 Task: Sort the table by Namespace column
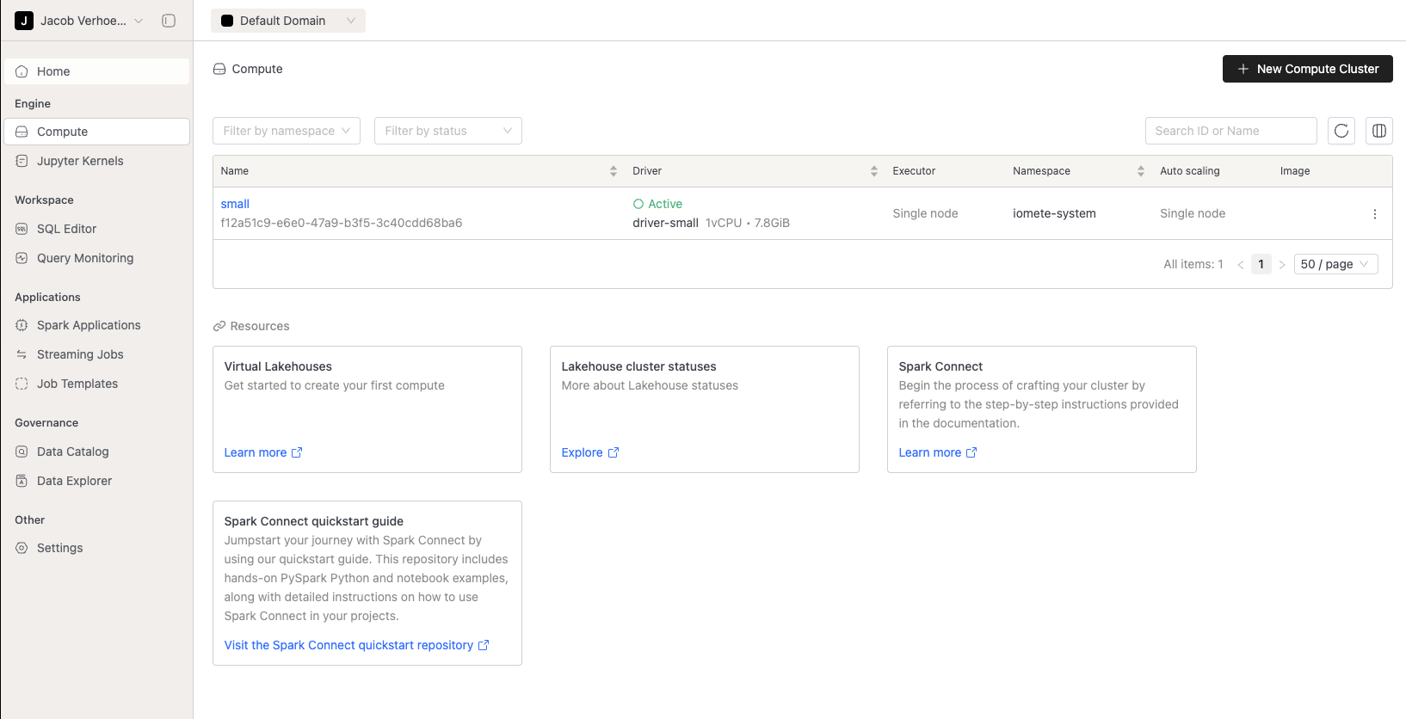[x=1140, y=171]
